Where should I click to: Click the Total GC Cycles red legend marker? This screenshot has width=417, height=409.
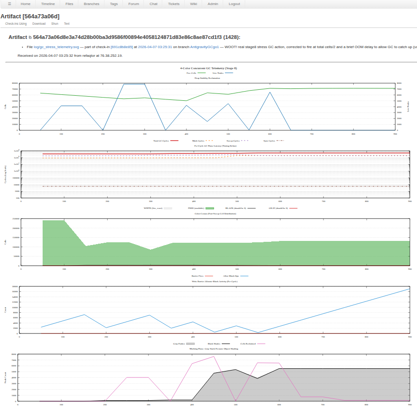(x=175, y=141)
